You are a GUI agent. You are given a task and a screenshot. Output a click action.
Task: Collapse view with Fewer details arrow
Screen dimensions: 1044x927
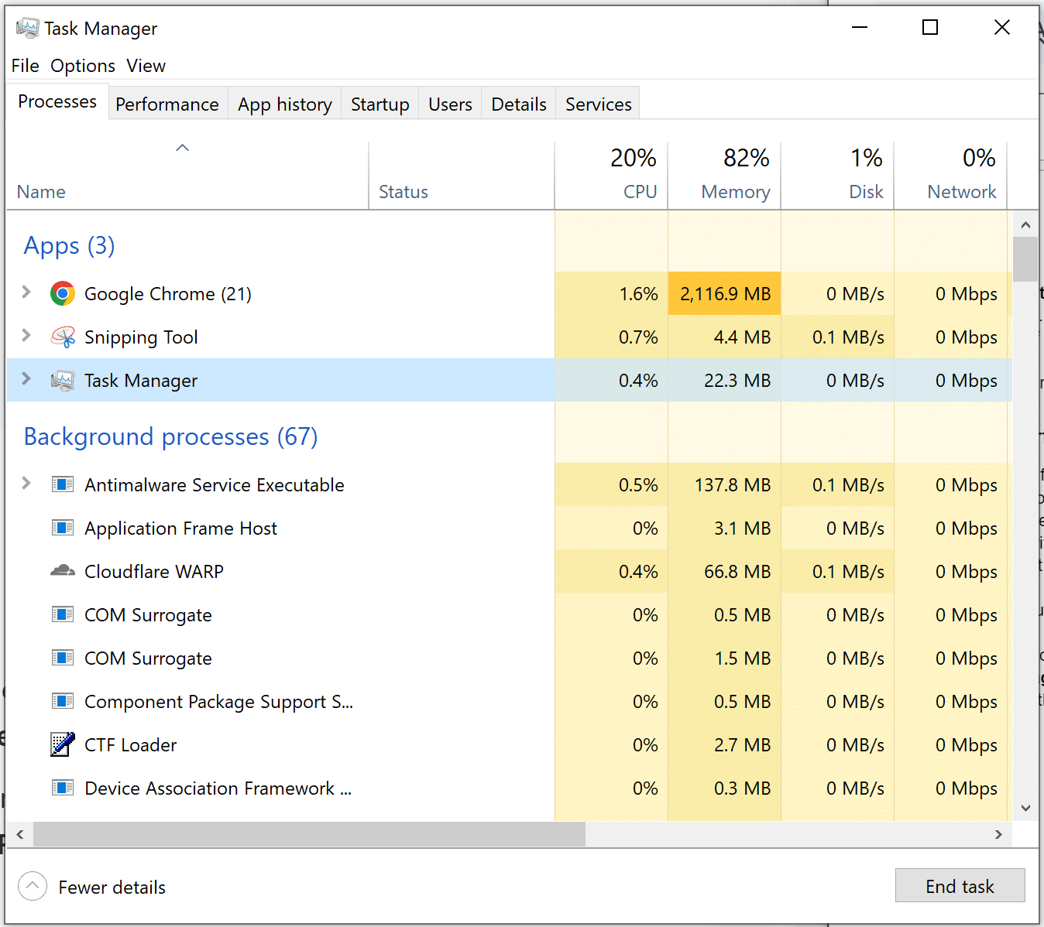(x=33, y=886)
